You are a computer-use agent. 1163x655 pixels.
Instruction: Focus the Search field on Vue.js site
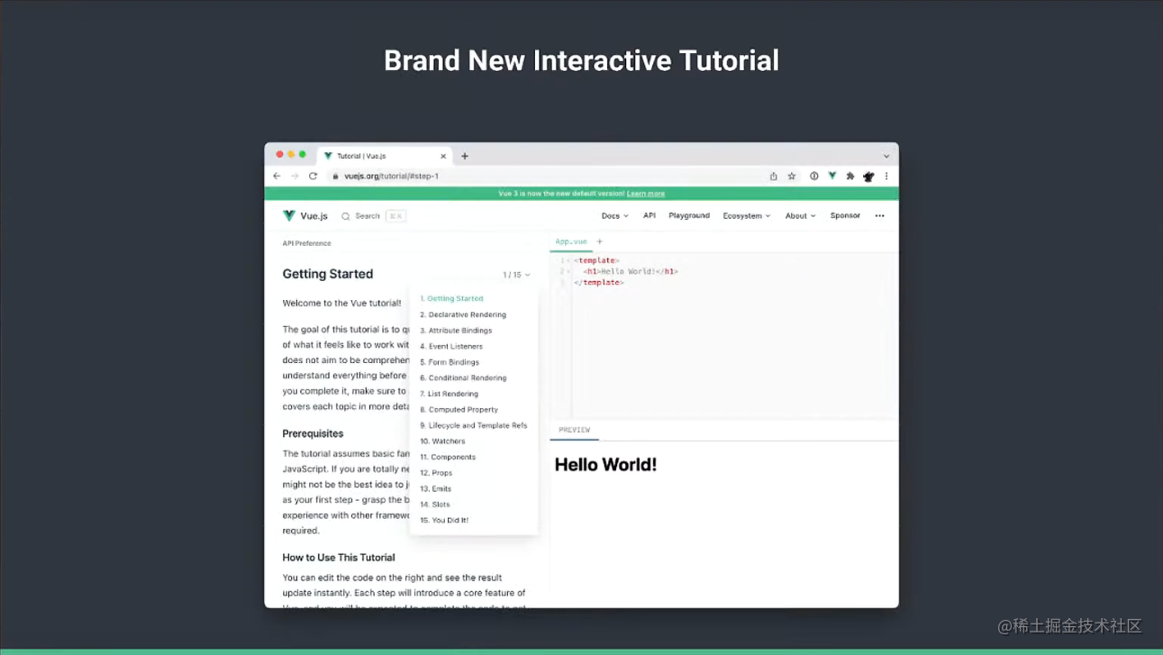[x=374, y=216]
